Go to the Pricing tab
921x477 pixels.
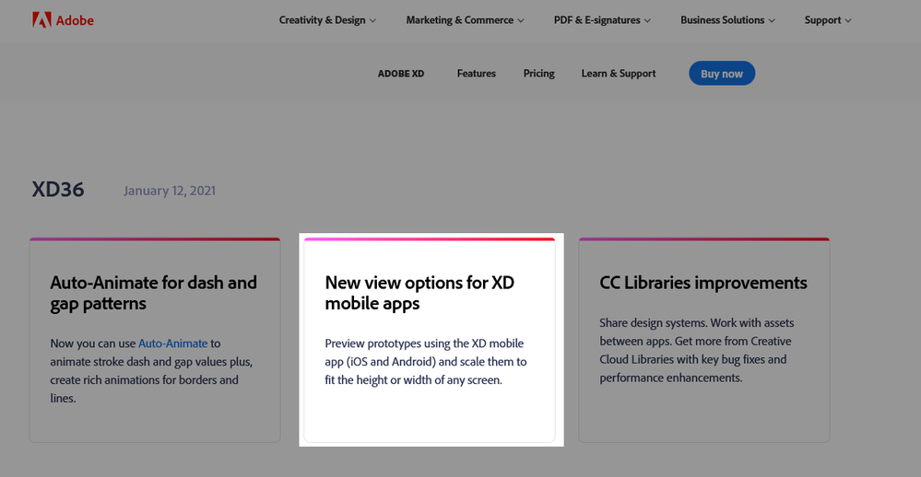[x=538, y=74]
